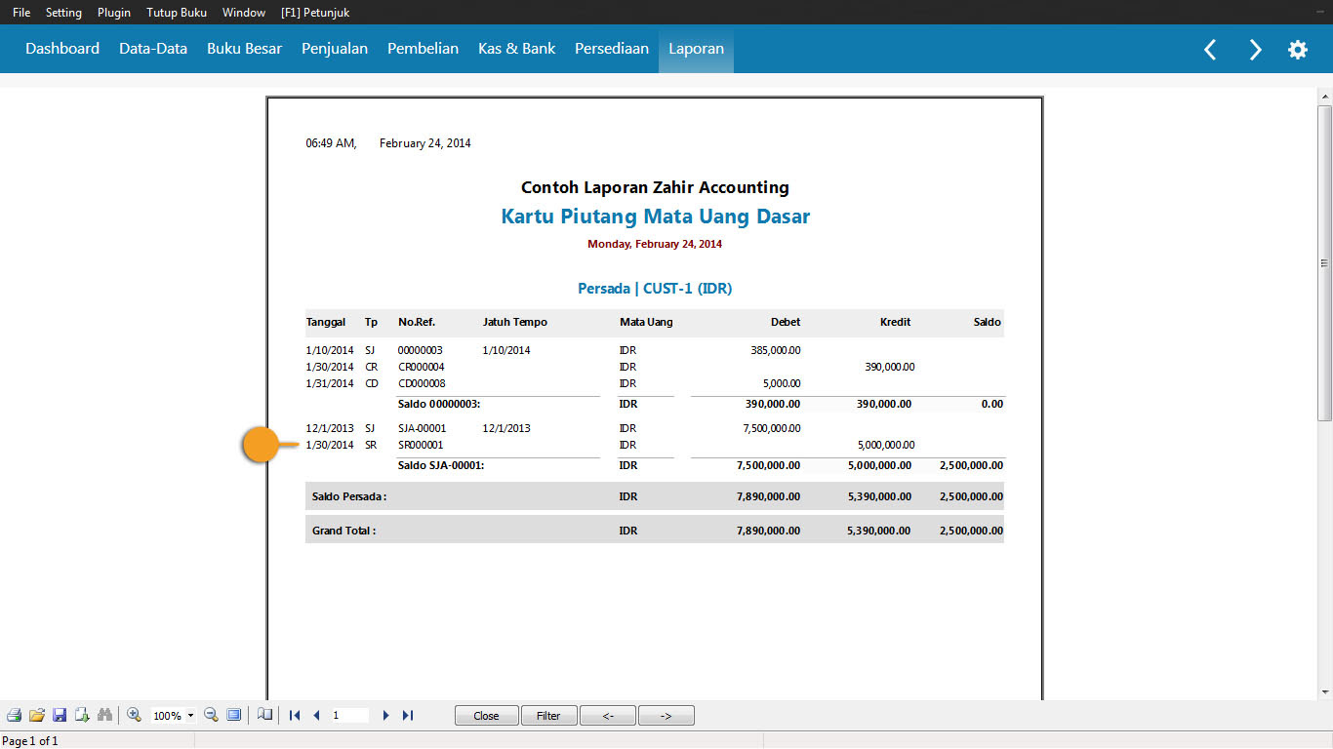The image size is (1333, 749).
Task: Select the Laporan tab
Action: point(696,49)
